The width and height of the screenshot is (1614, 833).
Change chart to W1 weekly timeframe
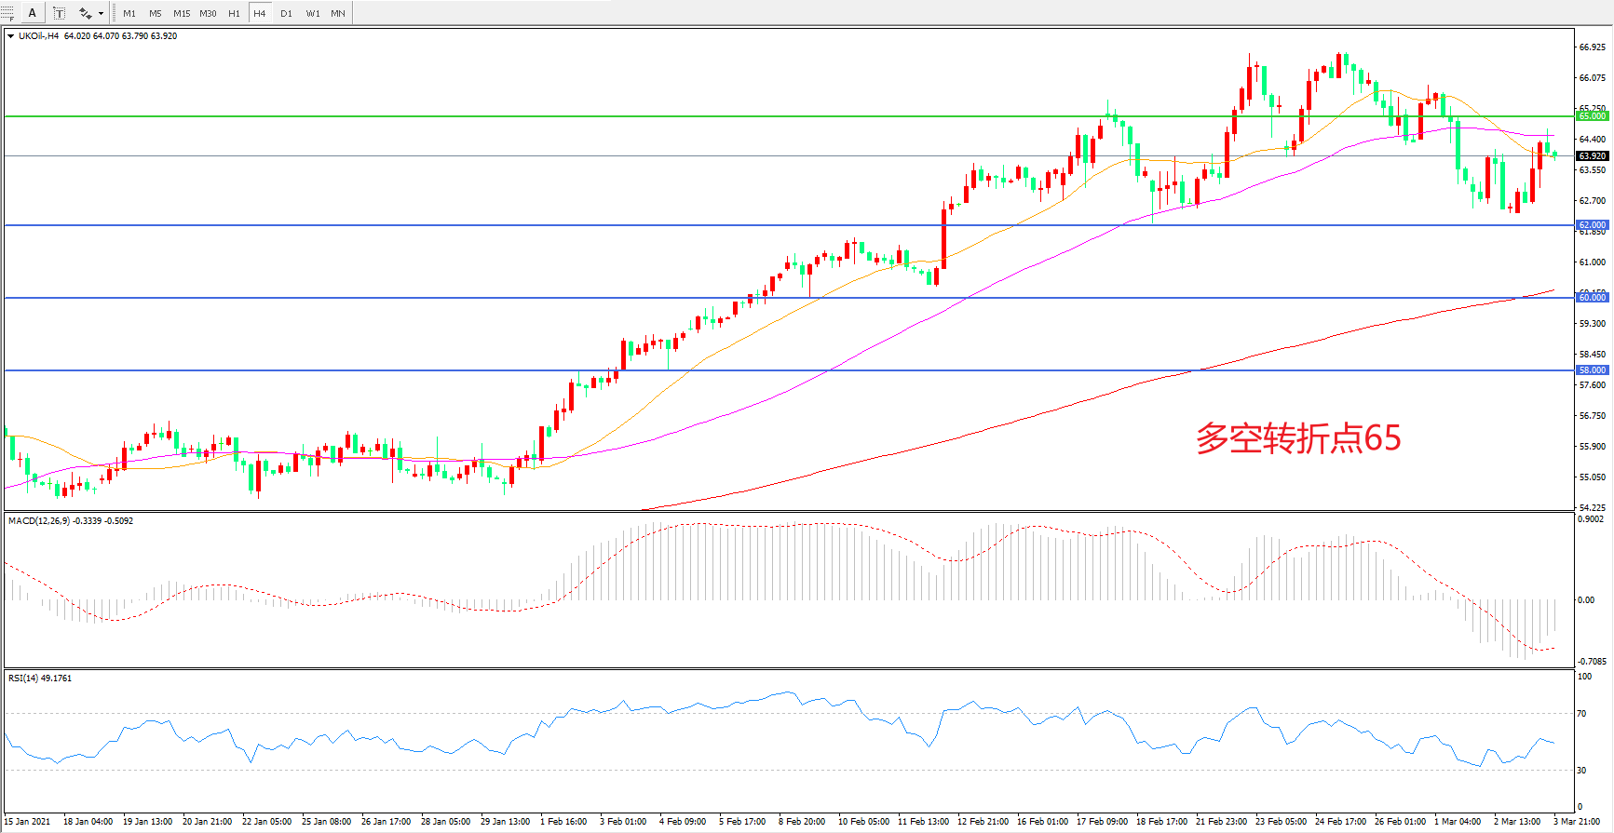click(312, 13)
